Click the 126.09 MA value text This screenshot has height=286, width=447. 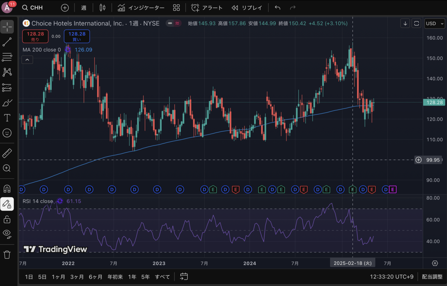click(x=84, y=50)
